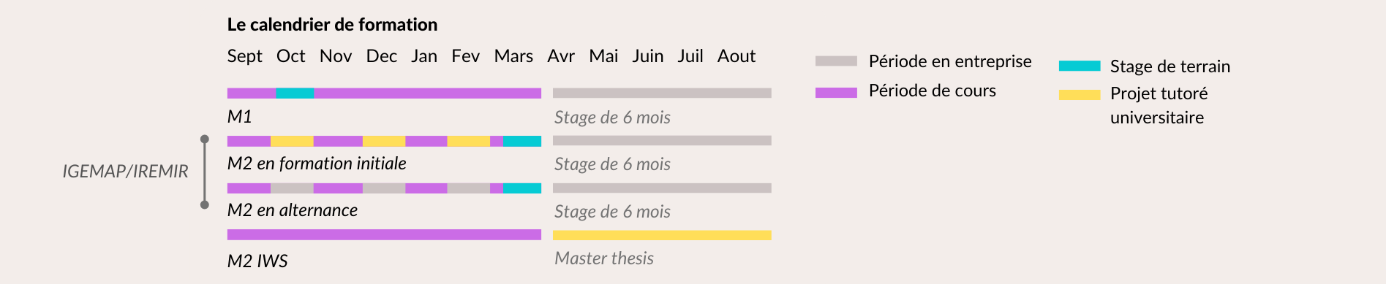Click the Master thesis caption
Viewport: 1386px width, 284px height.
point(604,258)
